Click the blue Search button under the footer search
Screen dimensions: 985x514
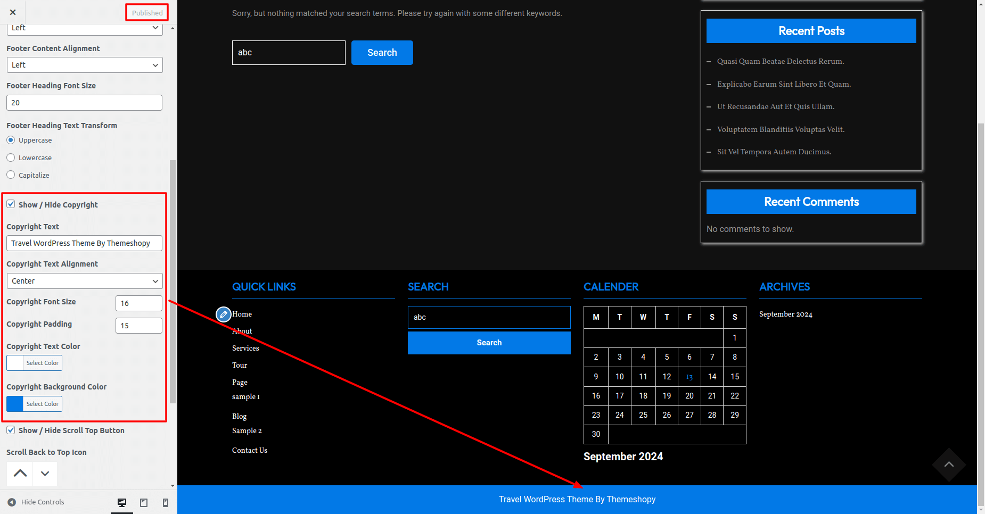[x=489, y=343]
